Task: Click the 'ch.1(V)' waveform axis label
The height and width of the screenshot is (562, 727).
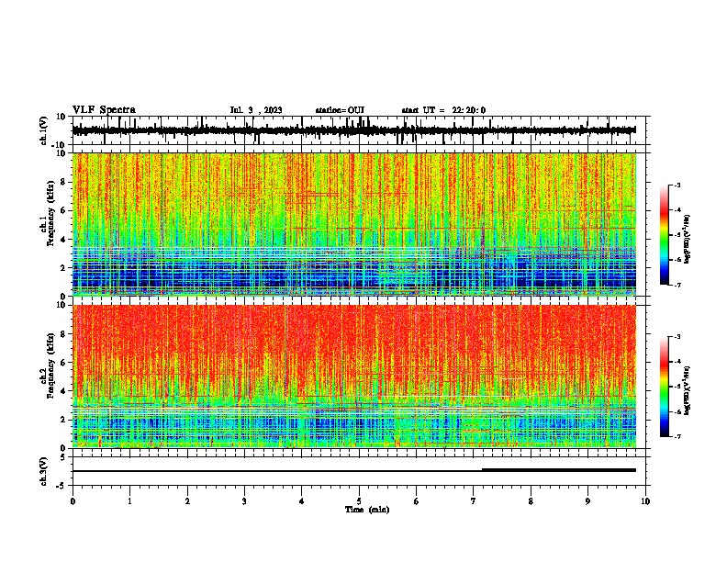Action: pos(44,130)
